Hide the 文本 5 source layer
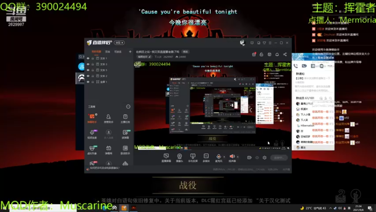Viewport: 376px width, 212px height. tap(88, 70)
